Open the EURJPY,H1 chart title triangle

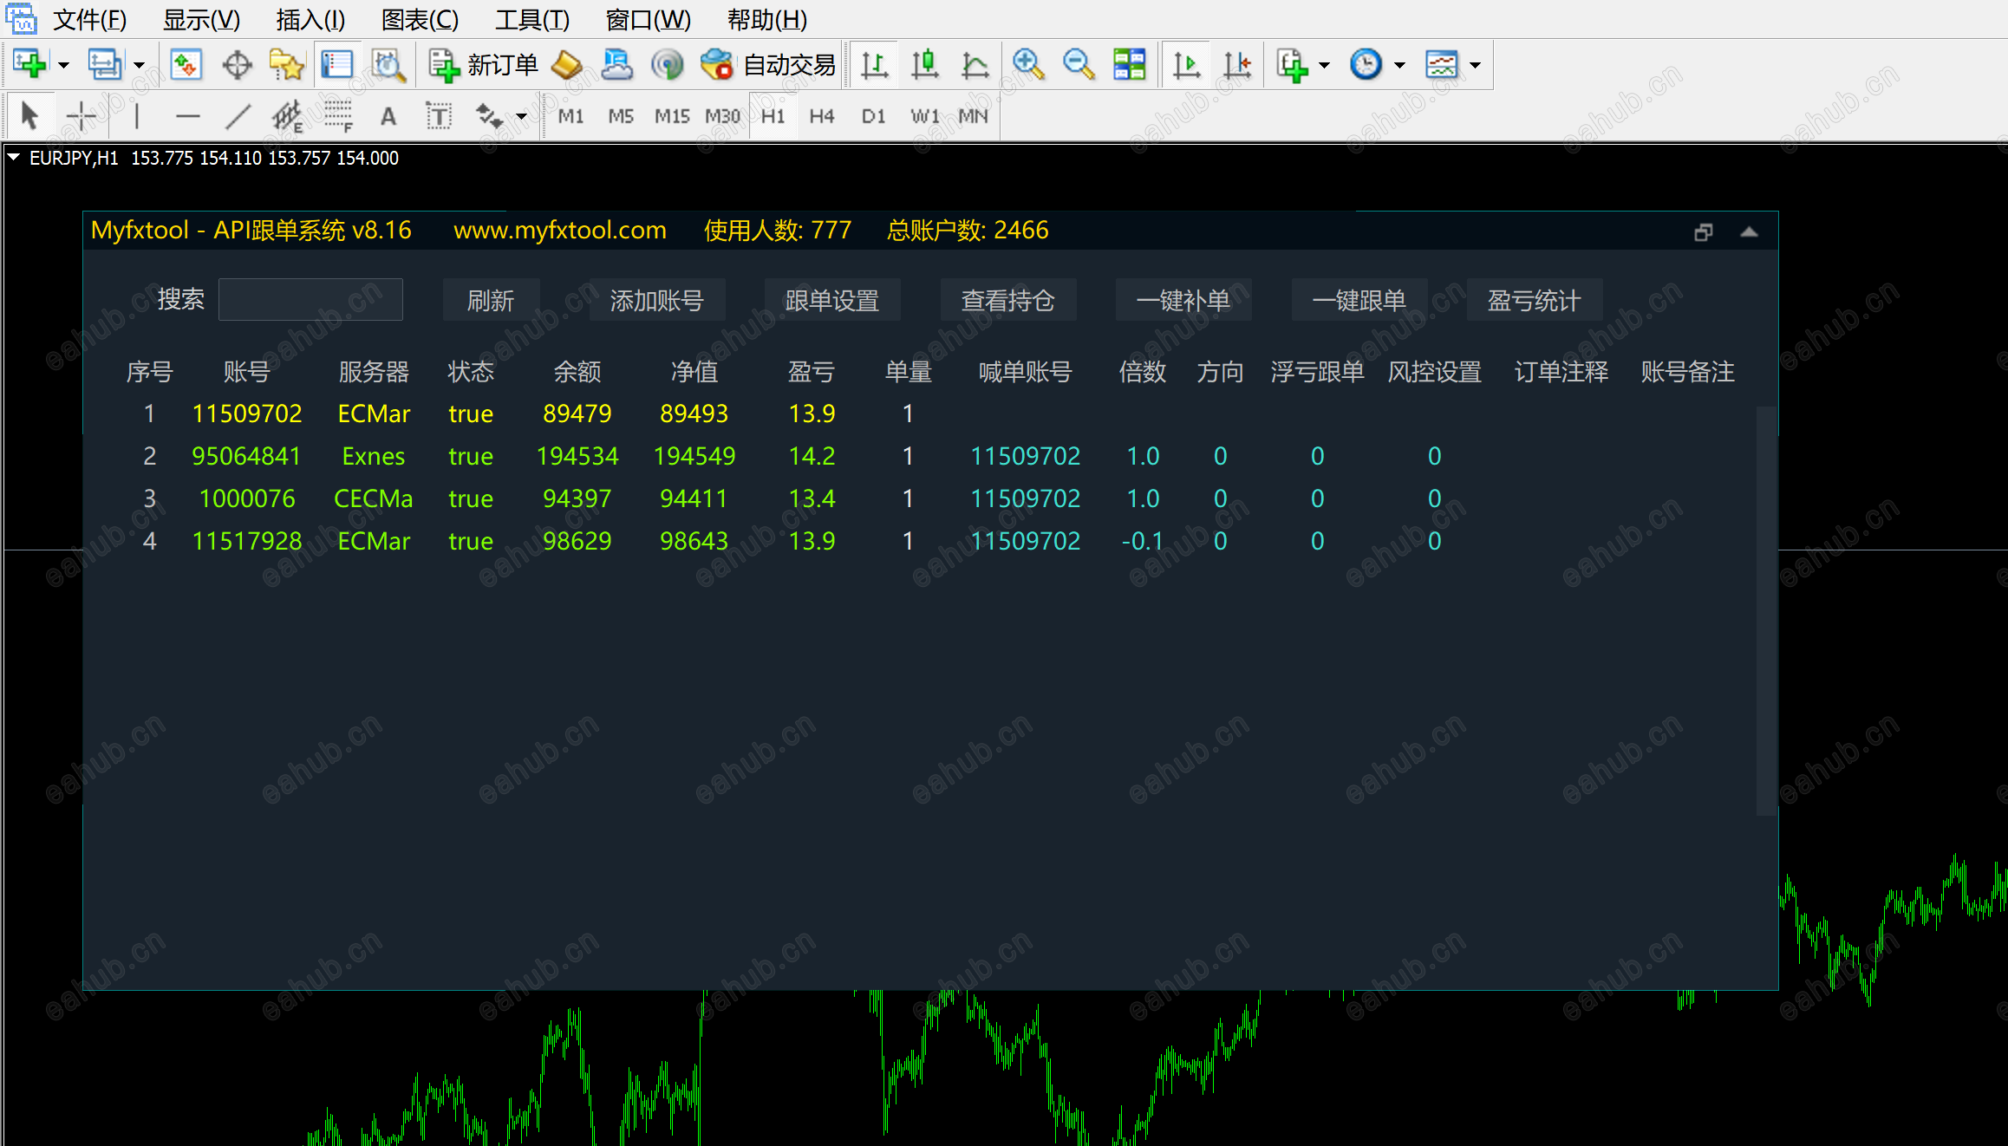pyautogui.click(x=14, y=158)
